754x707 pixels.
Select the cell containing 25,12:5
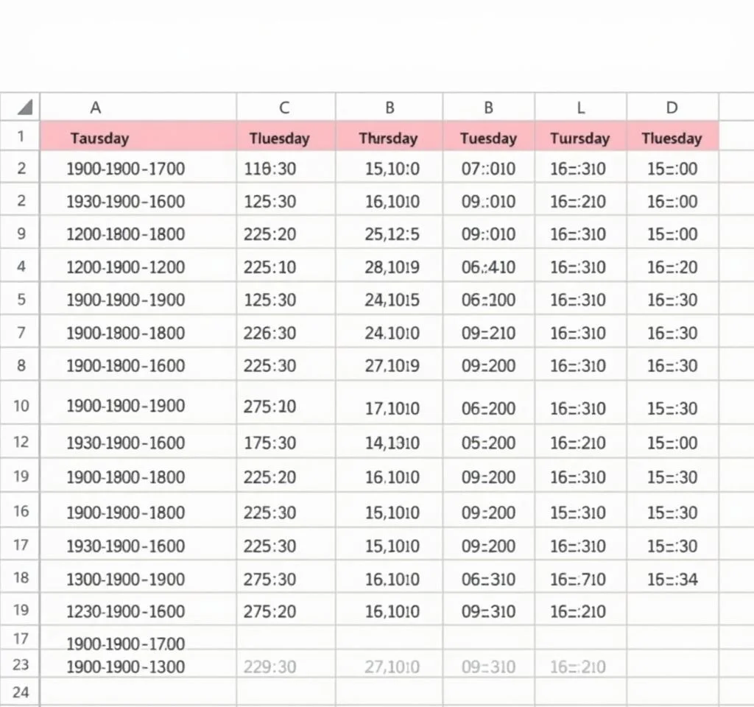(392, 234)
